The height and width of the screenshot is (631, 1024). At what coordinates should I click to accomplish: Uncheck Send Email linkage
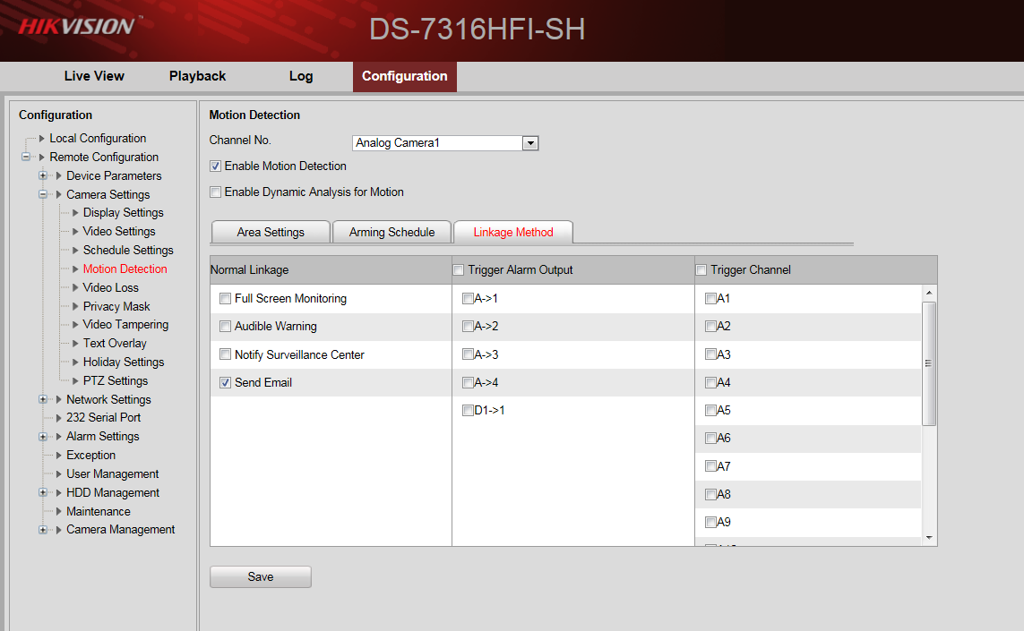(x=225, y=382)
